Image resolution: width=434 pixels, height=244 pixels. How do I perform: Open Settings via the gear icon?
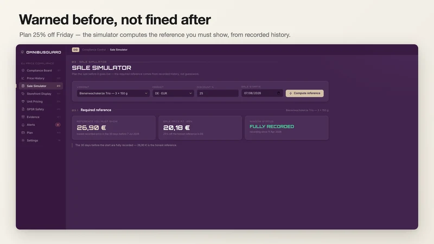point(23,140)
